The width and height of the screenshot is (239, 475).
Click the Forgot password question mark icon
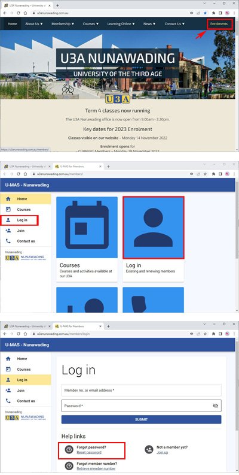click(69, 450)
